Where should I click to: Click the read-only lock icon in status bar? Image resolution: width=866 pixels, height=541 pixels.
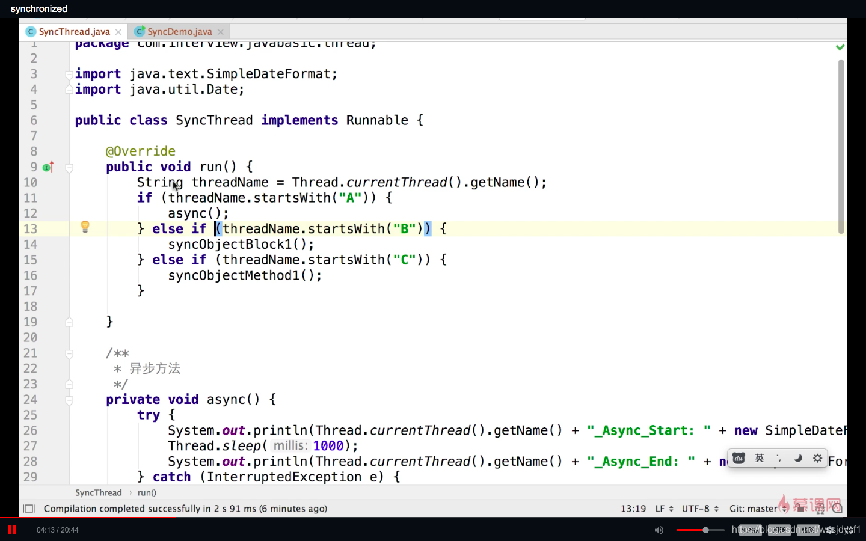point(800,509)
